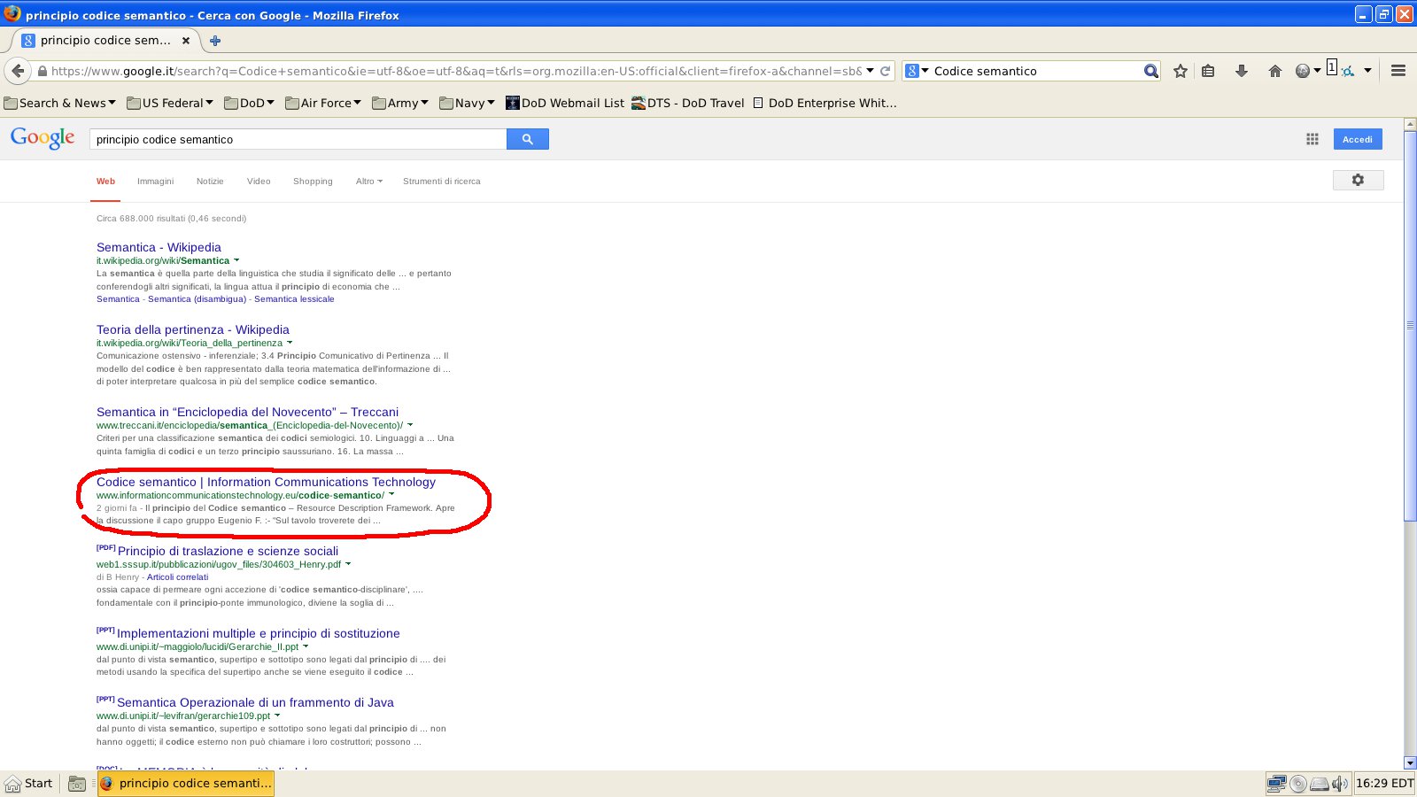Switch to the Notizie tab

point(210,182)
